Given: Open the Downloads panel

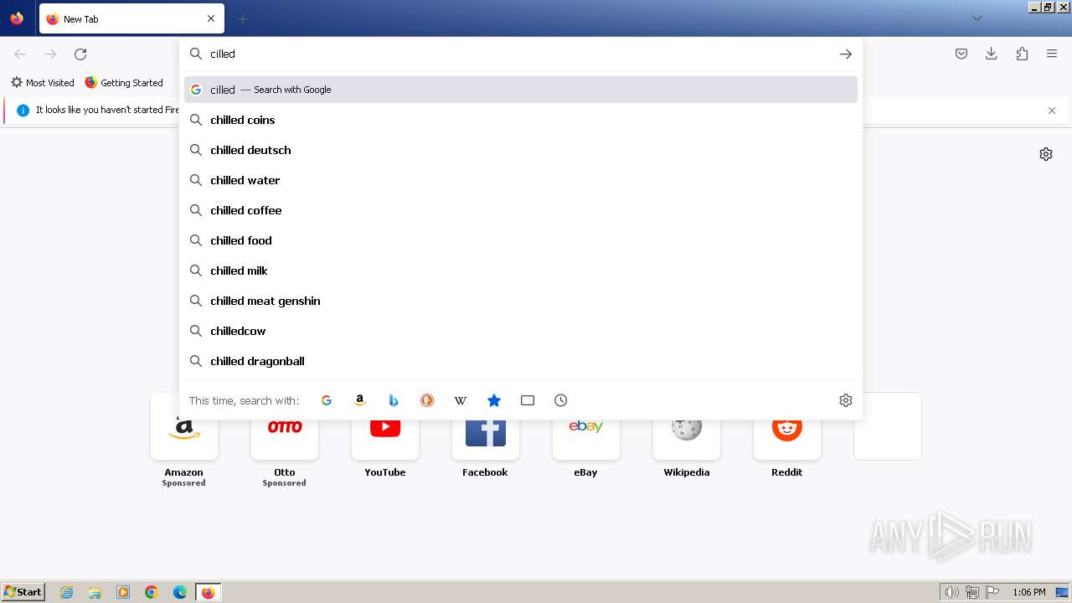Looking at the screenshot, I should 992,54.
